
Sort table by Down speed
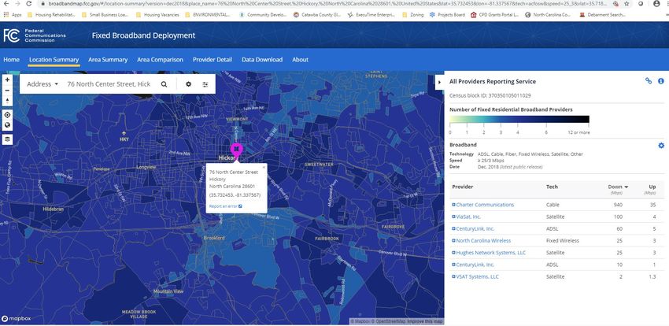[x=618, y=187]
